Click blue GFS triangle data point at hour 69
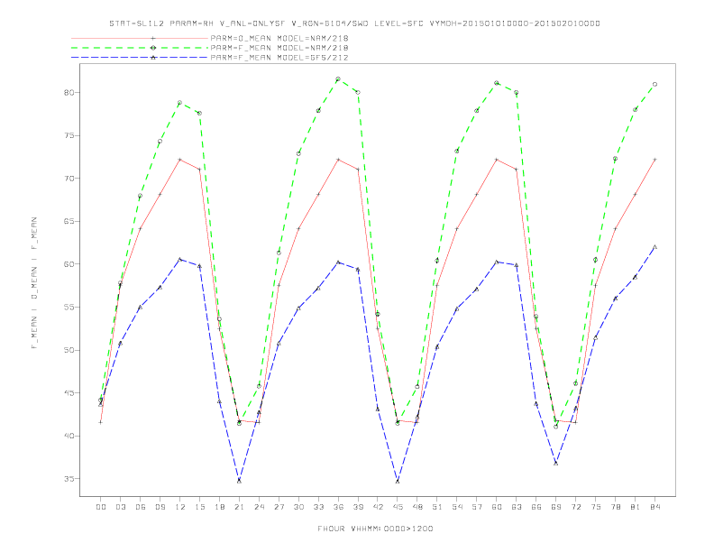The image size is (714, 552). tap(556, 464)
